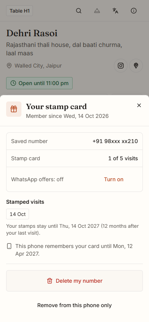Tap the call waiter bell icon
Screen dimensions: 149x322
click(97, 11)
